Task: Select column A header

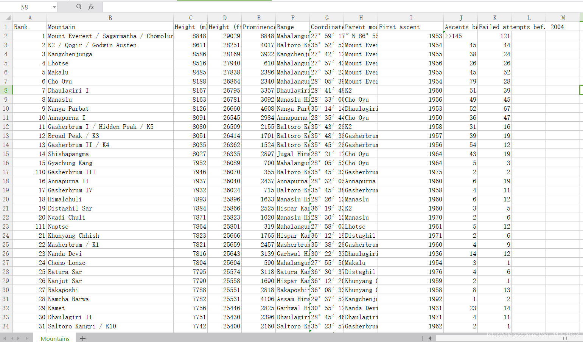Action: pyautogui.click(x=30, y=18)
